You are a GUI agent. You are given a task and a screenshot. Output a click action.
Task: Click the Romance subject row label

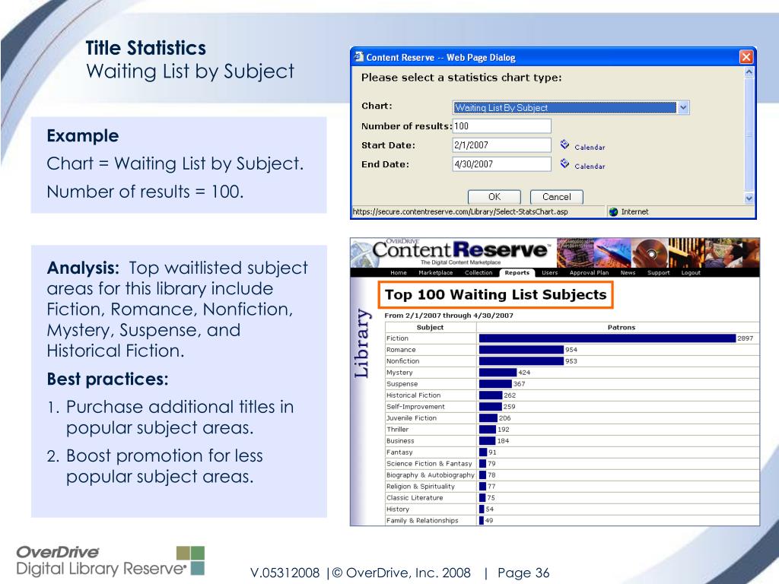point(401,350)
